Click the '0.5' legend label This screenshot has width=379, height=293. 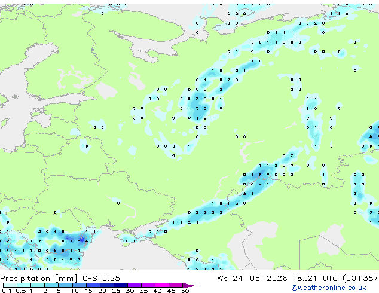pos(20,291)
